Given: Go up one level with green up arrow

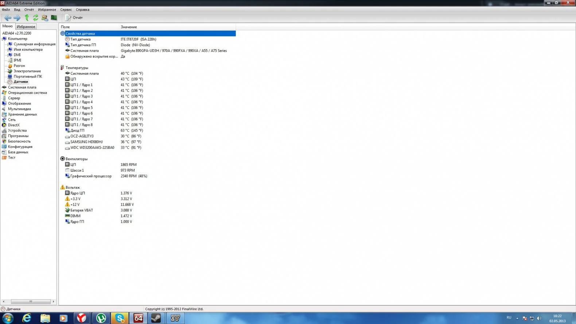Looking at the screenshot, I should tap(27, 17).
